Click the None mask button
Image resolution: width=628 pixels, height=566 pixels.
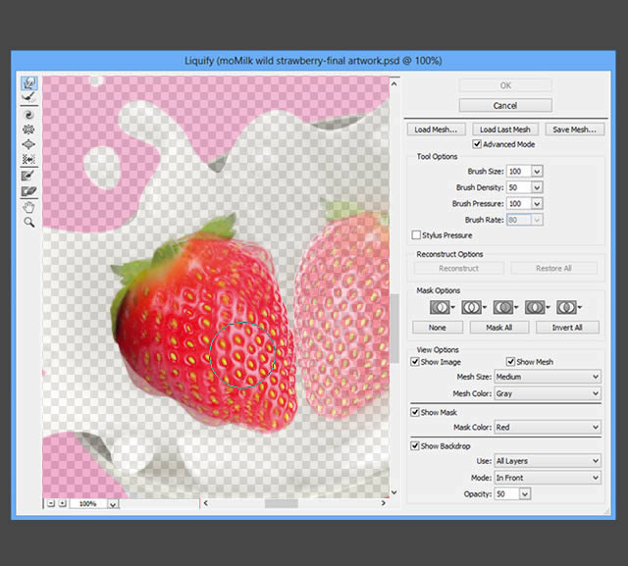tap(438, 328)
